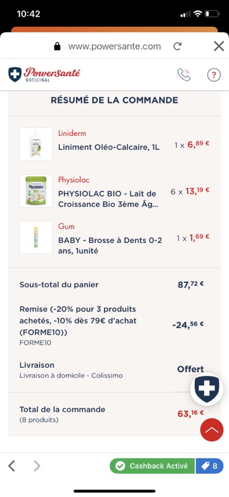This screenshot has width=229, height=497.
Task: Tap the Gum brand name link
Action: 67,226
